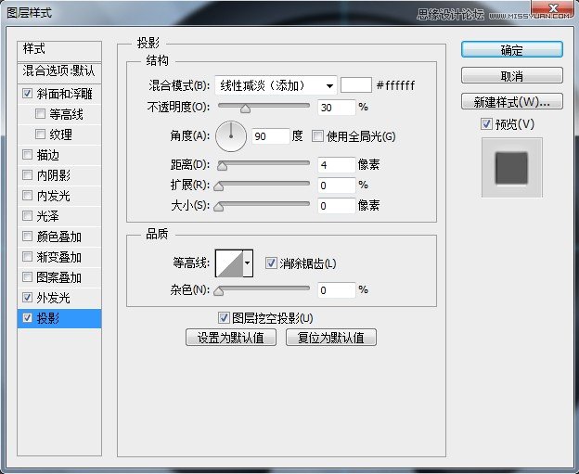Viewport: 579px width, 474px height.
Task: Enable the 描边 effect checkbox
Action: click(x=27, y=154)
